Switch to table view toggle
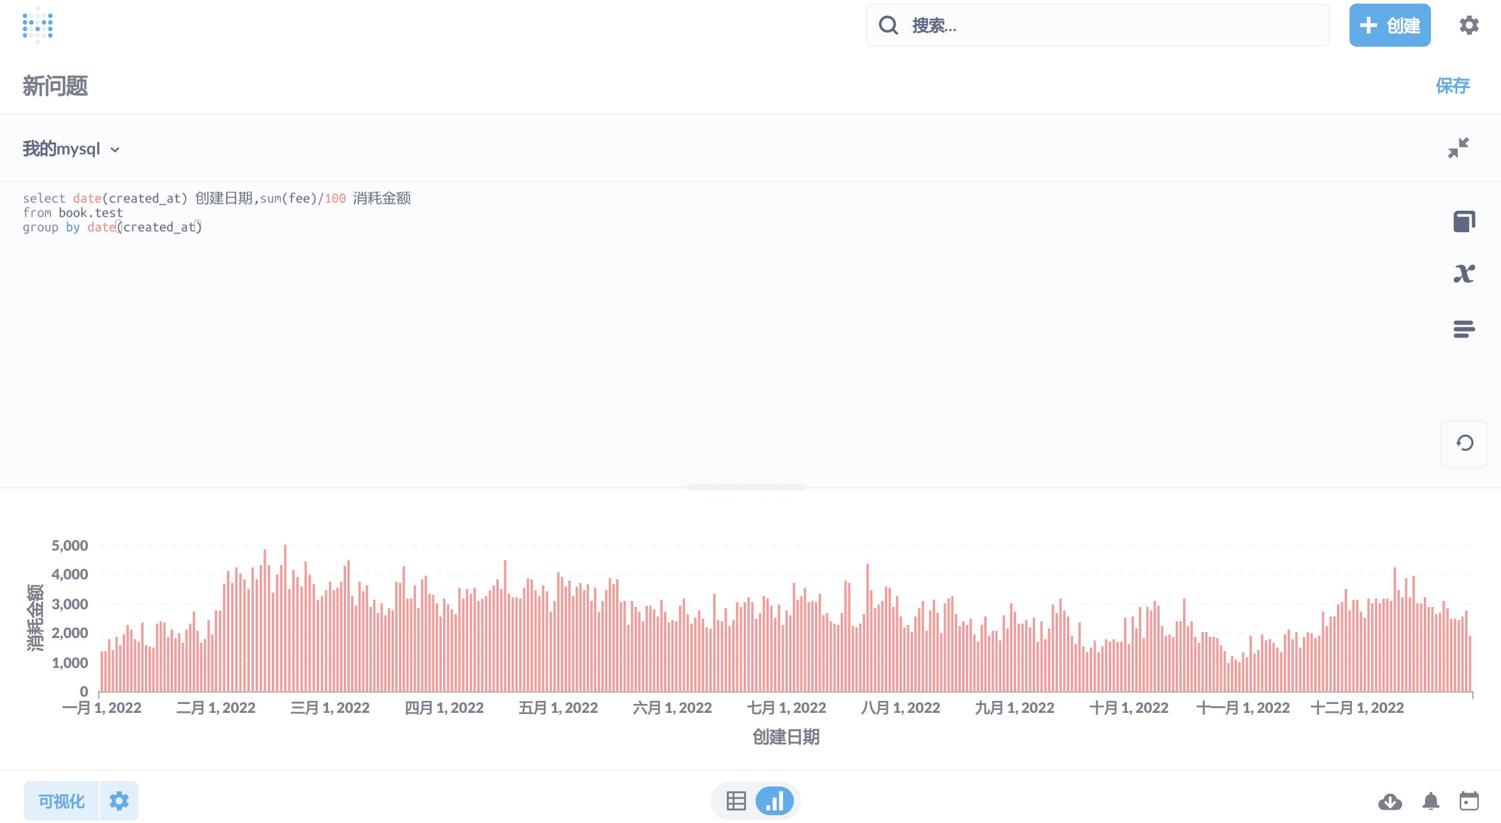 736,801
